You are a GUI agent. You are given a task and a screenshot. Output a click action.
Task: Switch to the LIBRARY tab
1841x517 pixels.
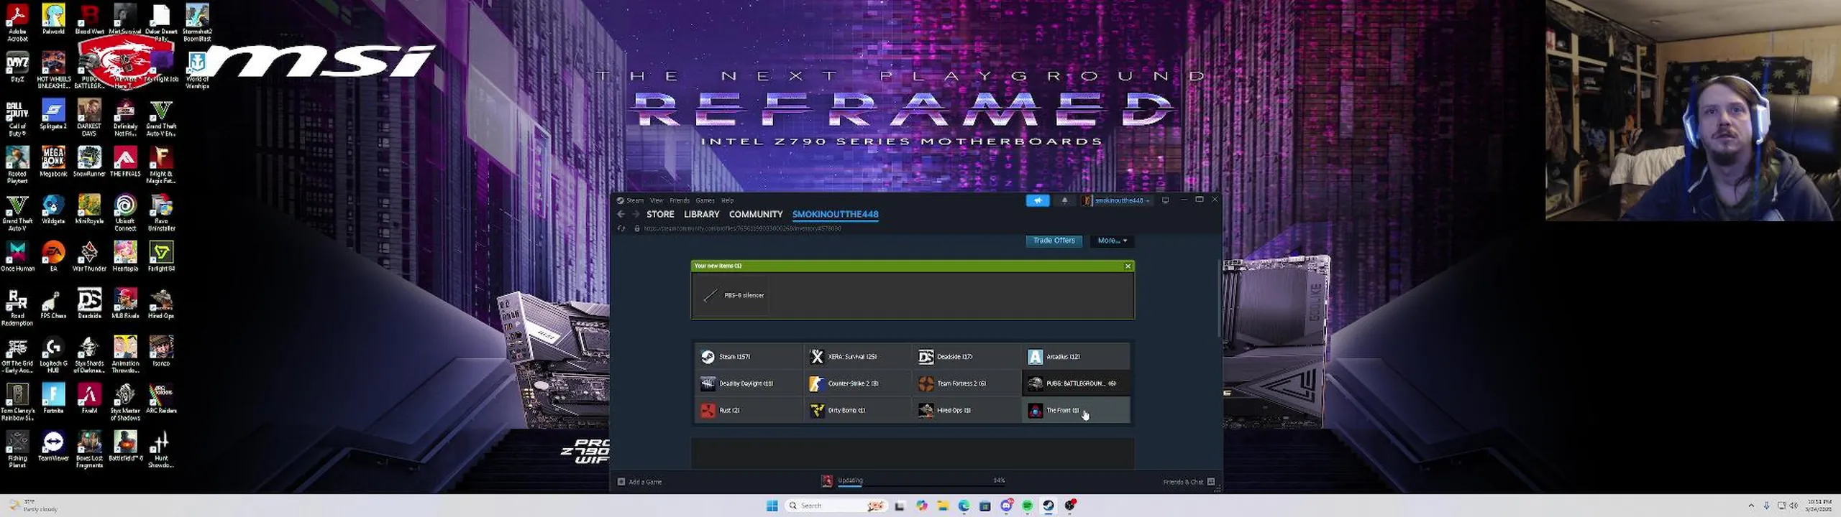coord(701,214)
